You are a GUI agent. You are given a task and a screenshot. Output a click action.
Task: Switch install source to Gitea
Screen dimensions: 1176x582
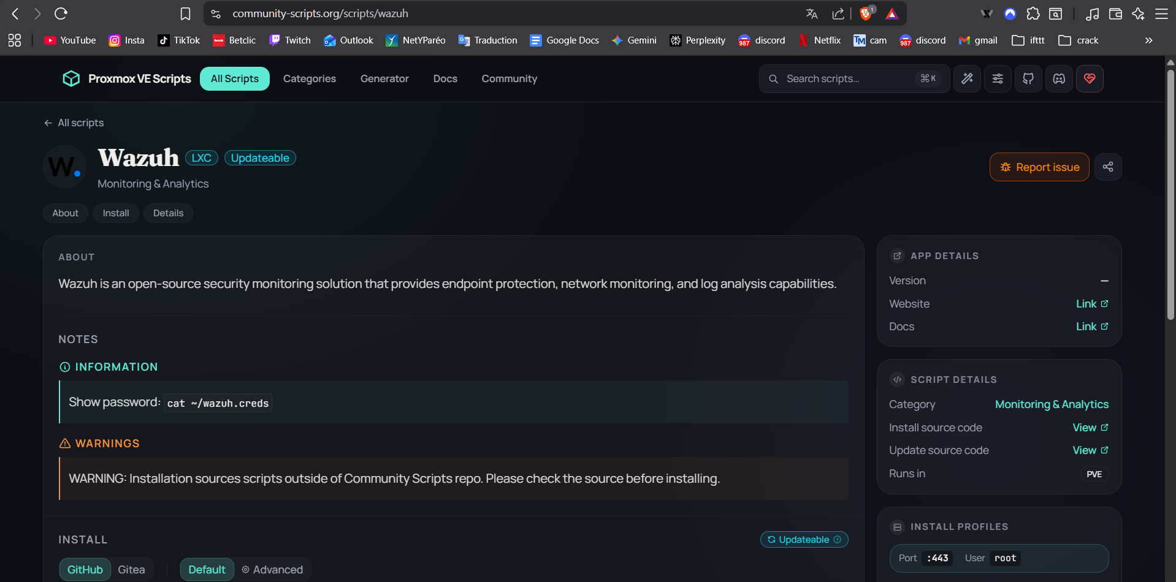click(x=131, y=570)
